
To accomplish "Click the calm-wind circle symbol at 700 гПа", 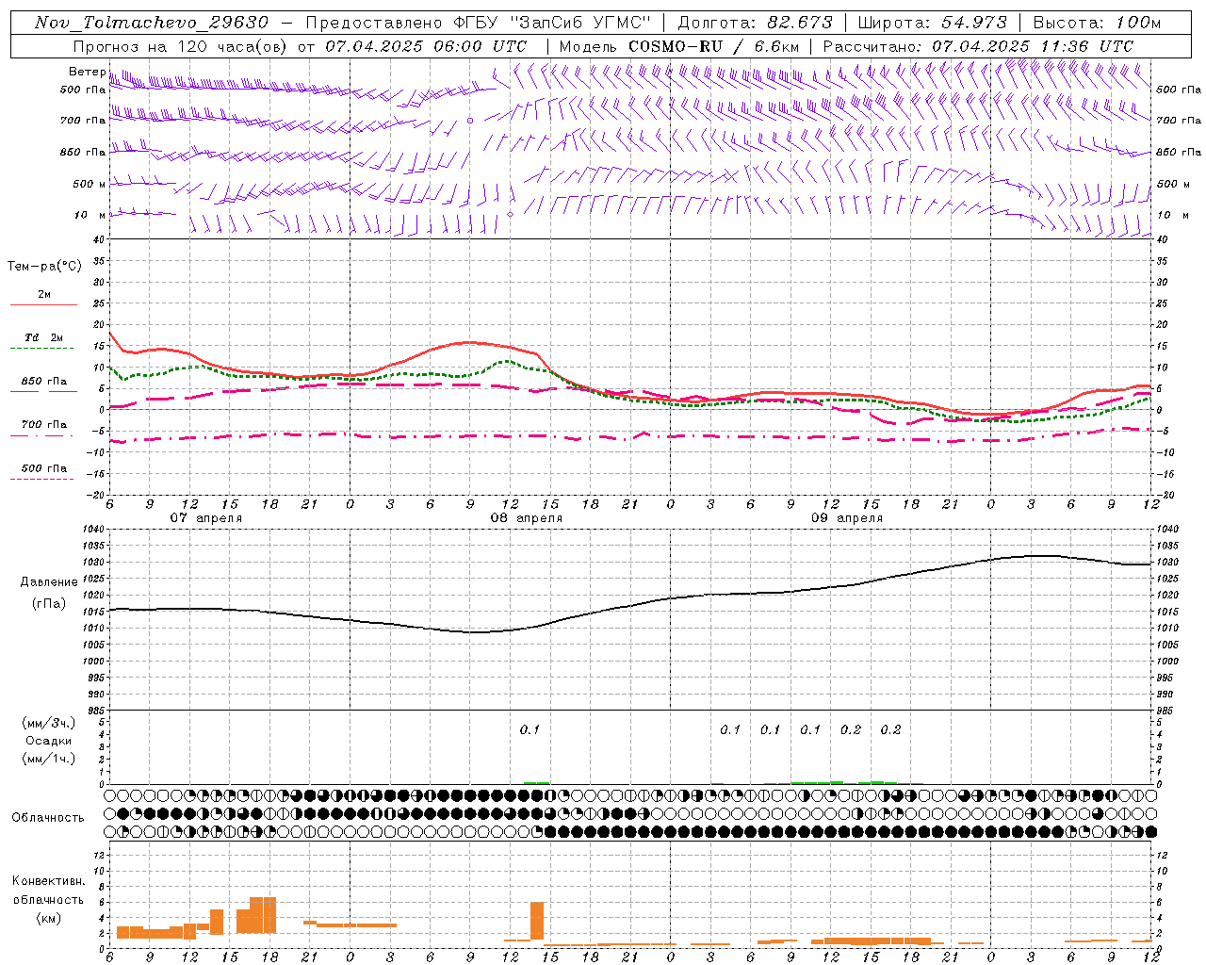I will 470,121.
